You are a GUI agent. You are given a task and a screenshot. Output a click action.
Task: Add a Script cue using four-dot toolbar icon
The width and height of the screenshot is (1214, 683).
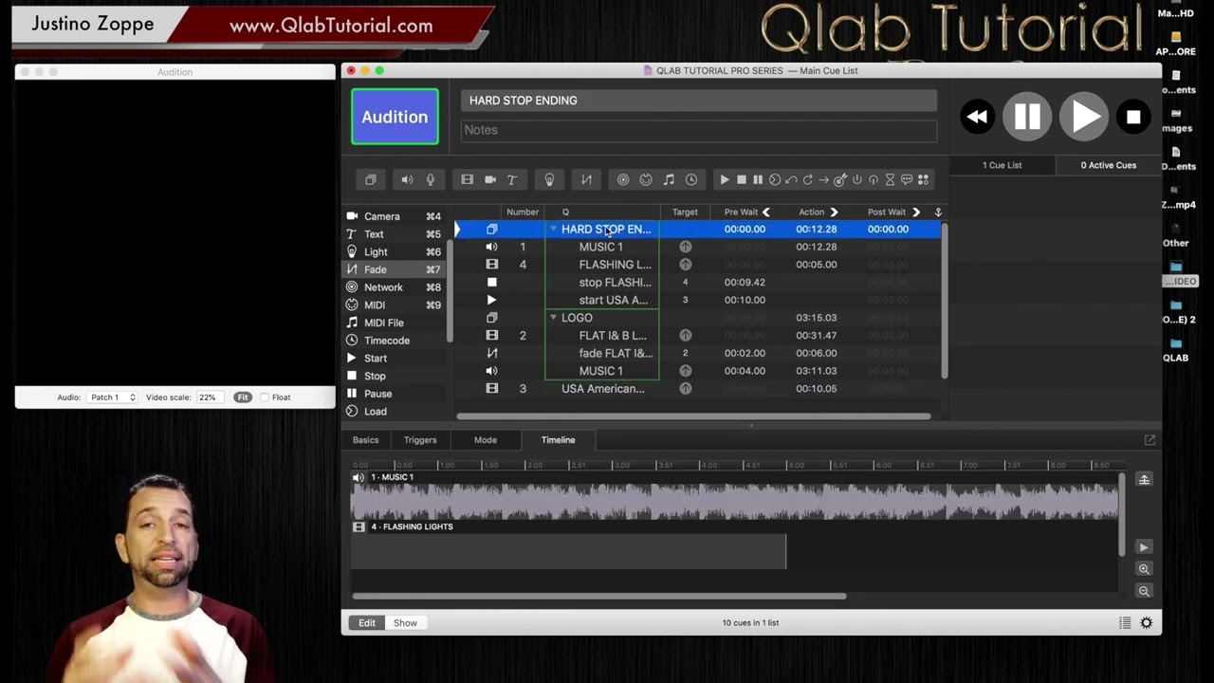[923, 179]
